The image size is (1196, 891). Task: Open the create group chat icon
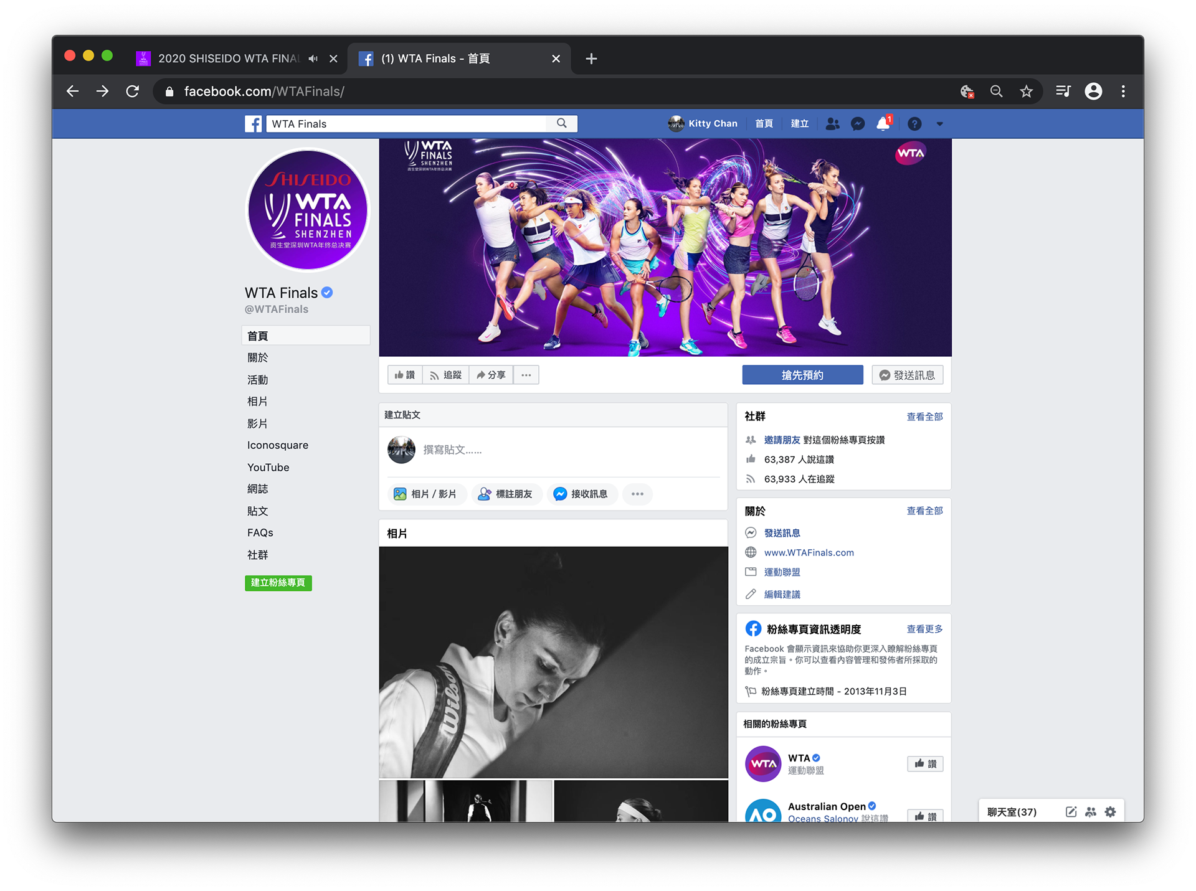click(x=1090, y=812)
